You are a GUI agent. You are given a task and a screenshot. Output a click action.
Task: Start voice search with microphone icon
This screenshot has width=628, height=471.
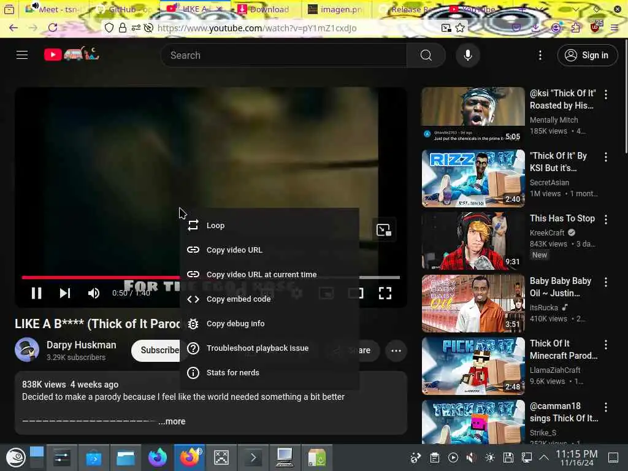click(x=467, y=55)
